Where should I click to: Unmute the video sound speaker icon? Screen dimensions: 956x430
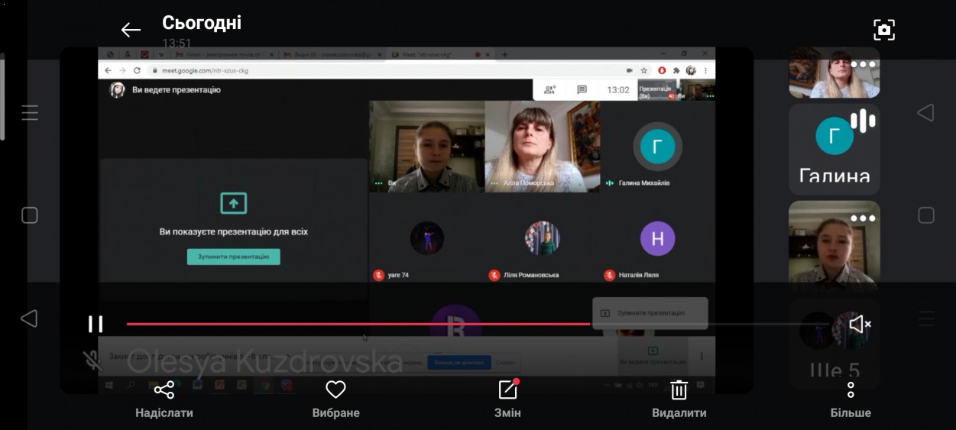(860, 324)
